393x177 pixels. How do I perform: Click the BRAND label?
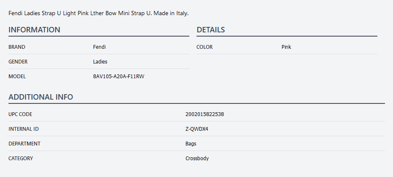(x=17, y=47)
